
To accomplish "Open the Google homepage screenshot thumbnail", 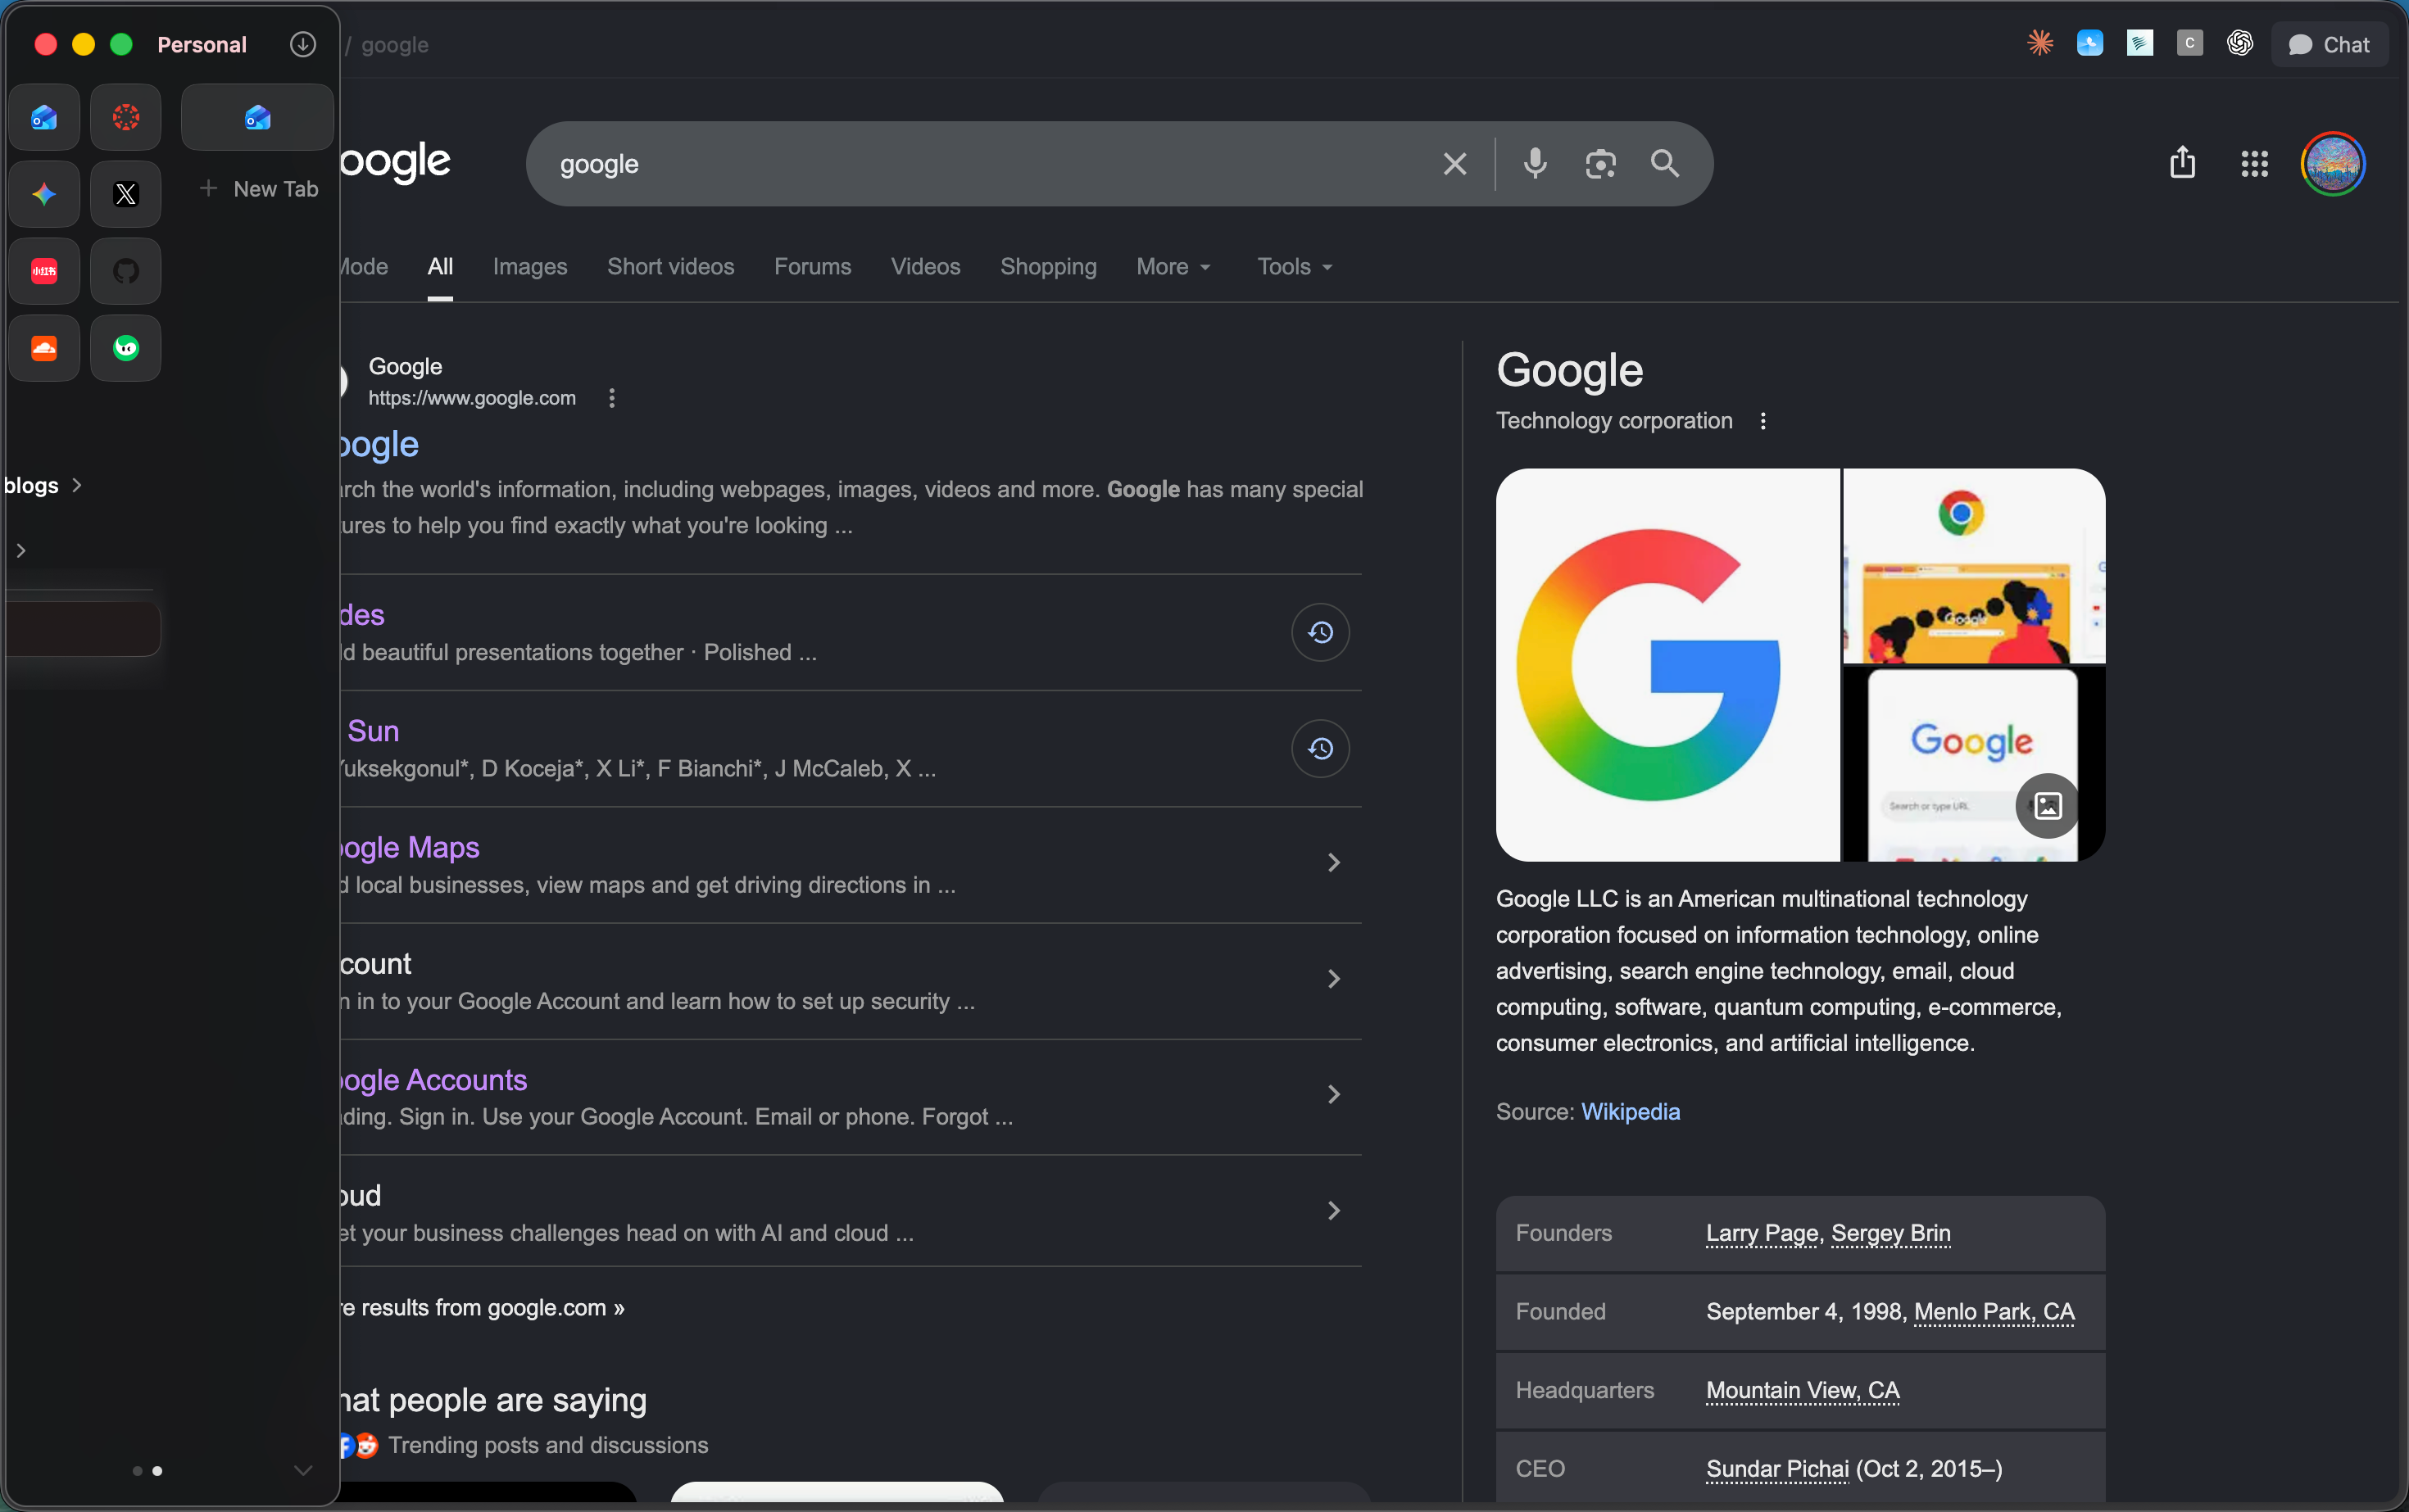I will click(x=1975, y=765).
